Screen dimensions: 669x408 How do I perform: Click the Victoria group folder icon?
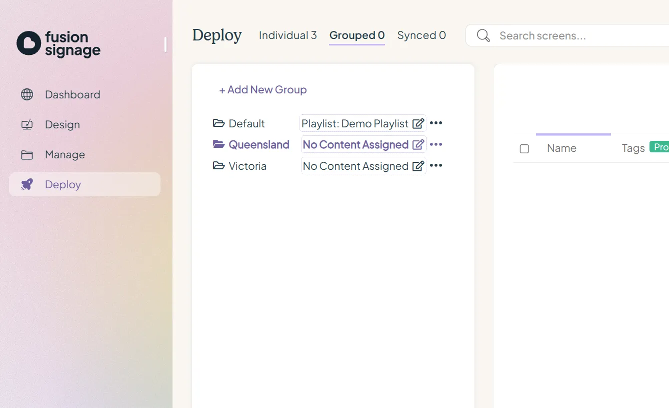tap(218, 165)
